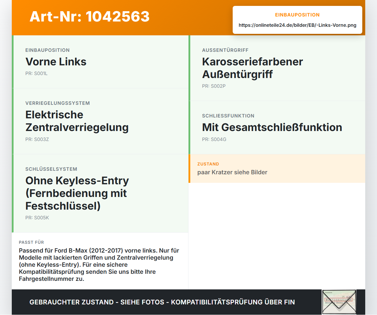The height and width of the screenshot is (315, 377).
Task: Click the ZUSTAND label
Action: (x=208, y=164)
